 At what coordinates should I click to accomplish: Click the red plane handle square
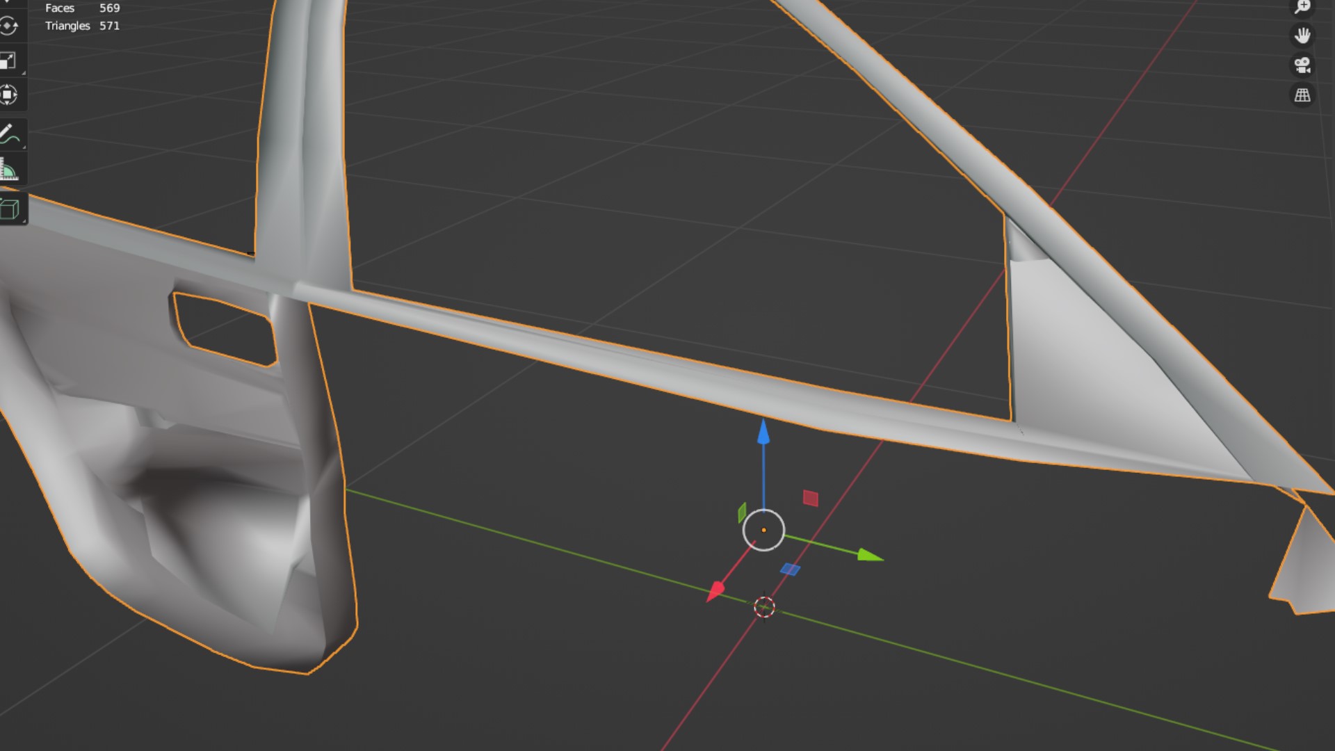point(810,498)
